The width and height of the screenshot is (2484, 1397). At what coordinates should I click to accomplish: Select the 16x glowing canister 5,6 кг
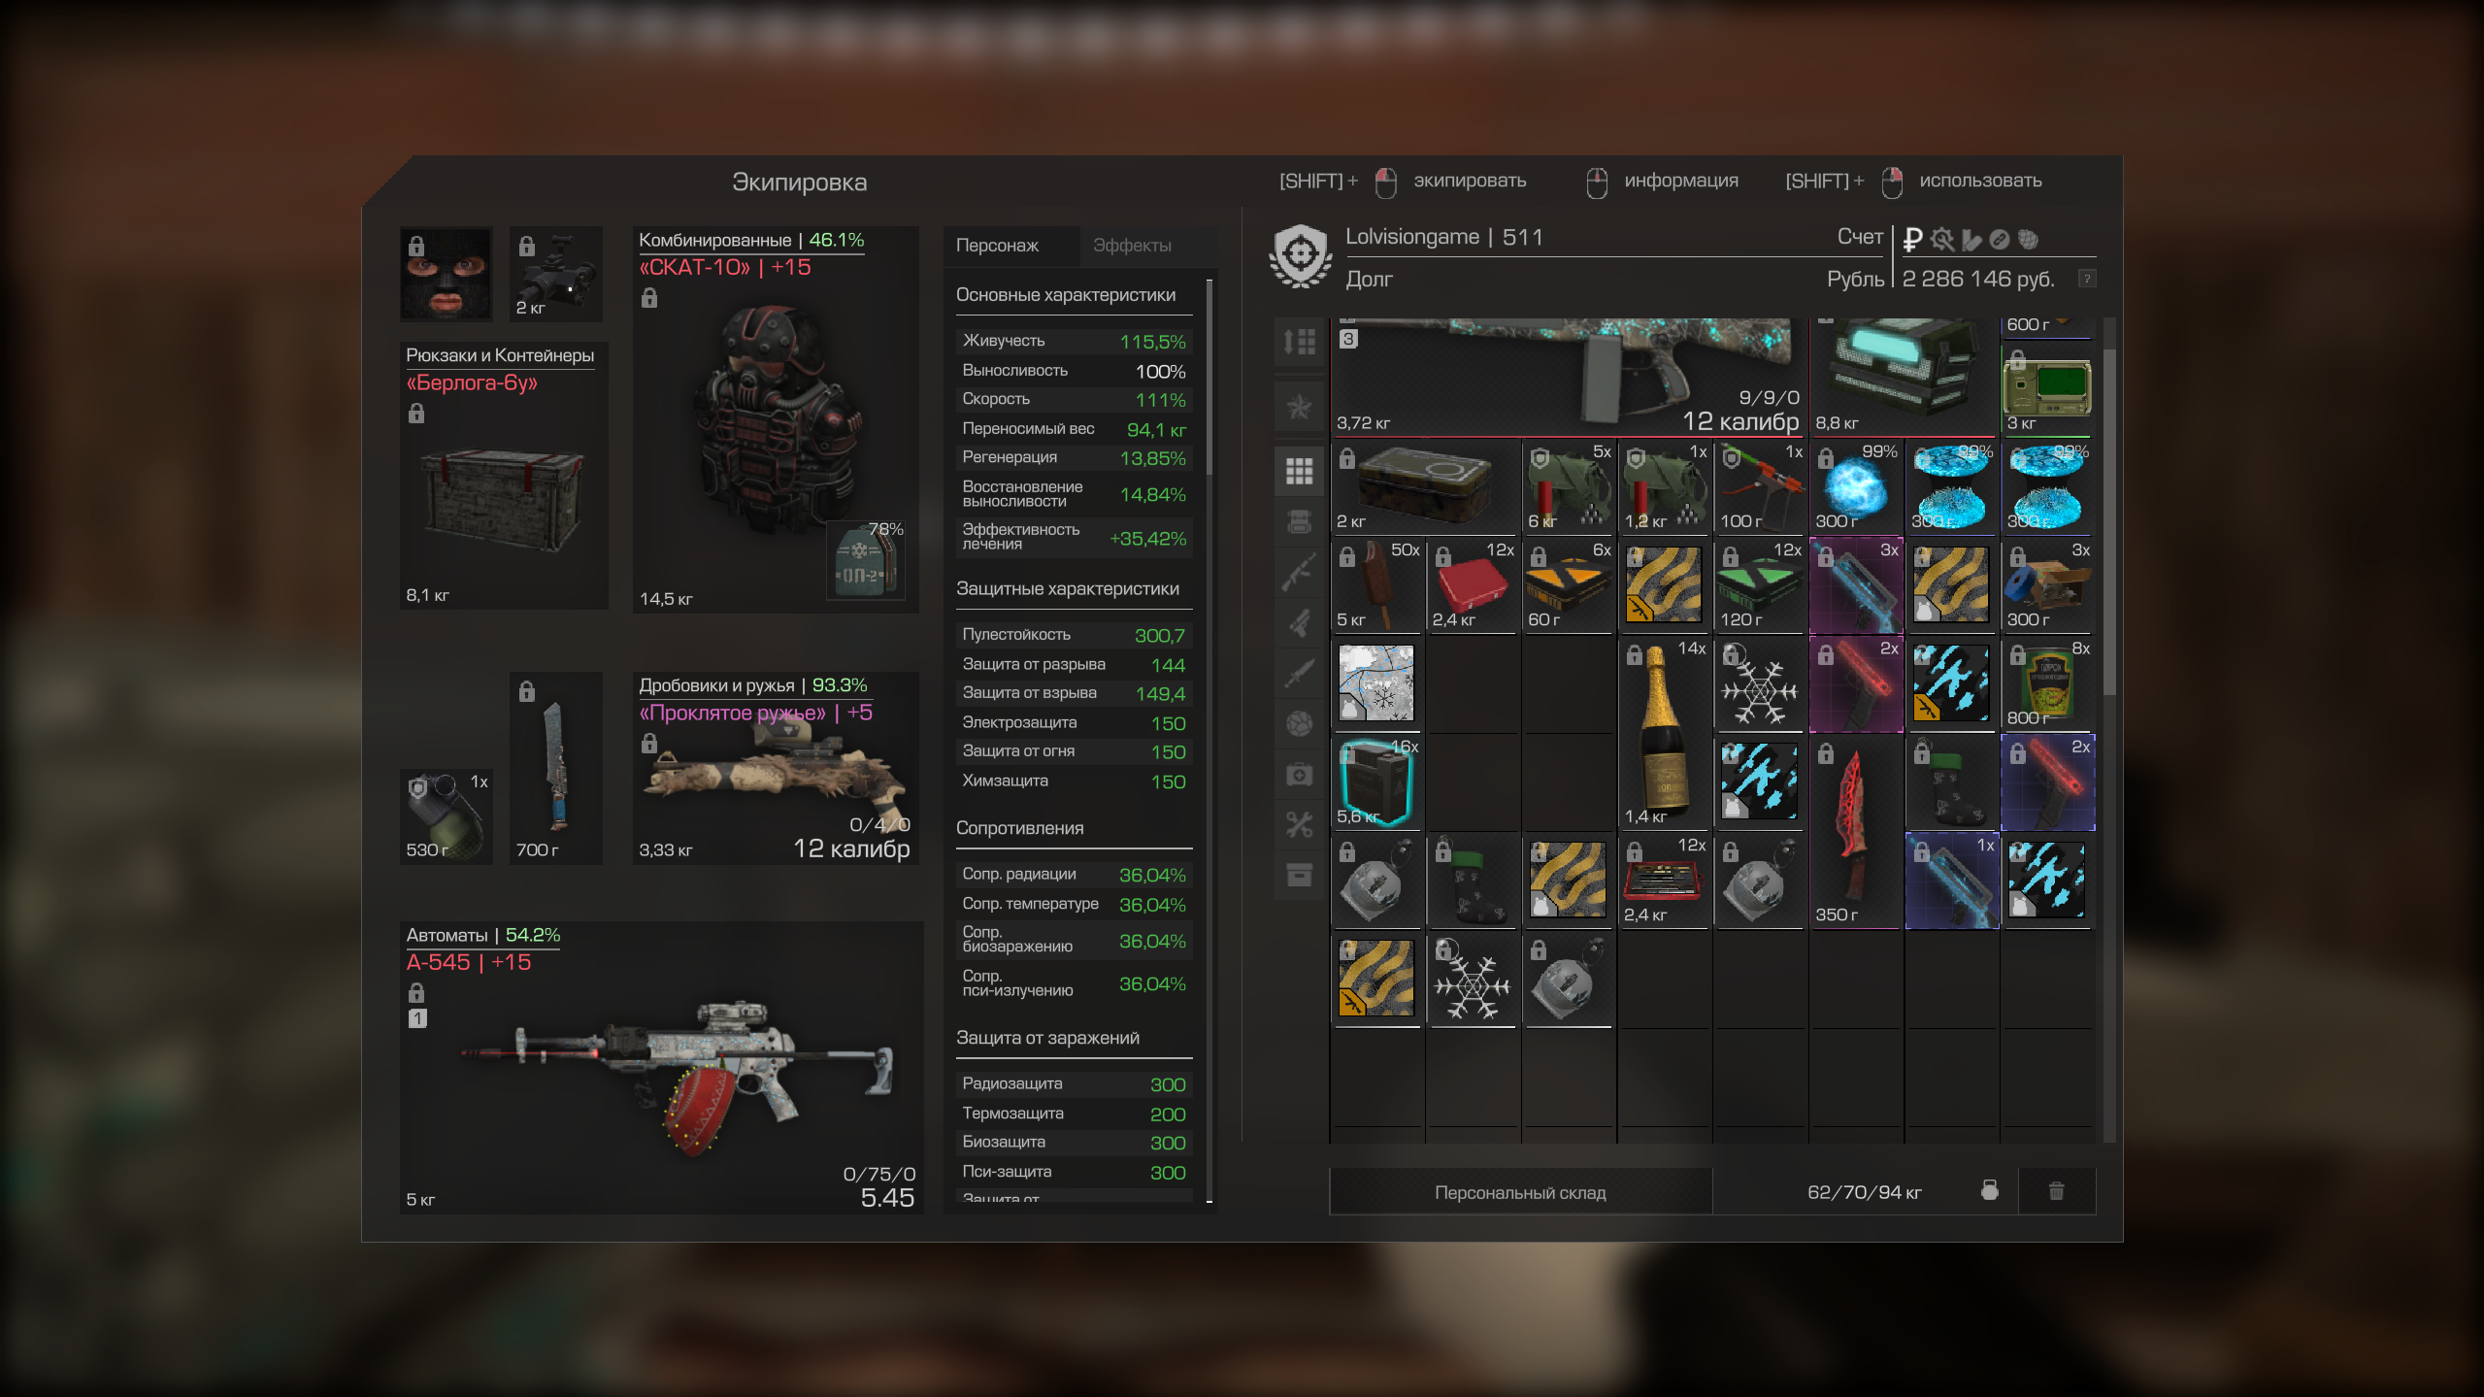(x=1377, y=782)
